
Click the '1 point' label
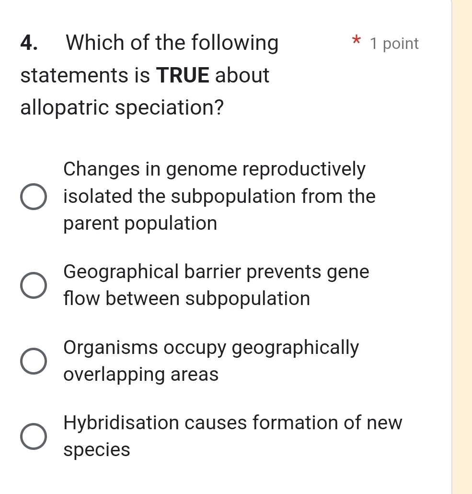coord(394,44)
